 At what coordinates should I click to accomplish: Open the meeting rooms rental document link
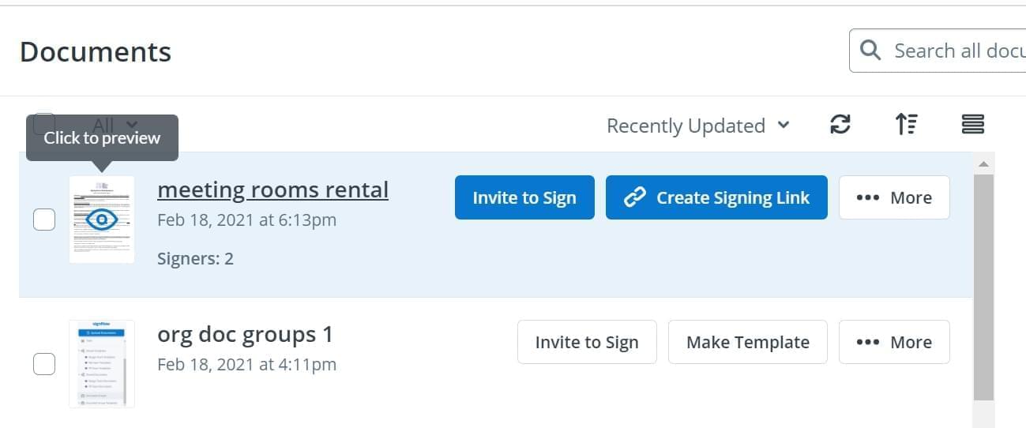pos(272,190)
